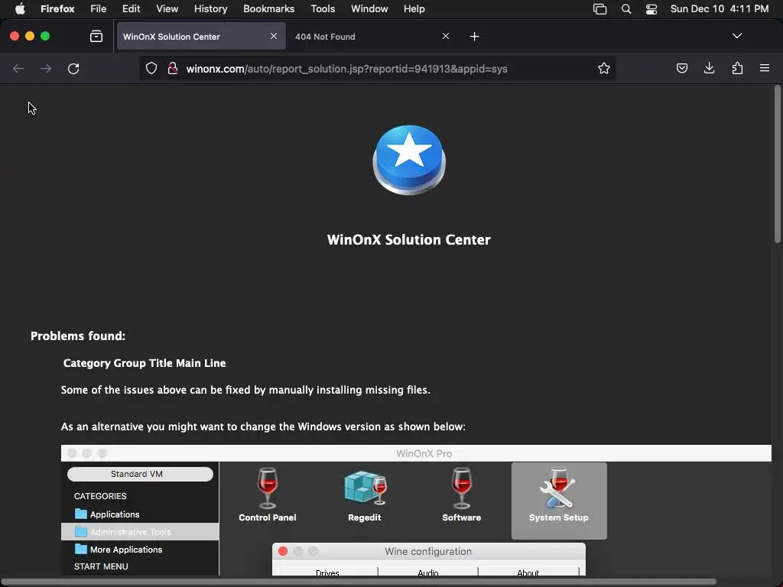Select Administrative Tools category

pos(140,532)
